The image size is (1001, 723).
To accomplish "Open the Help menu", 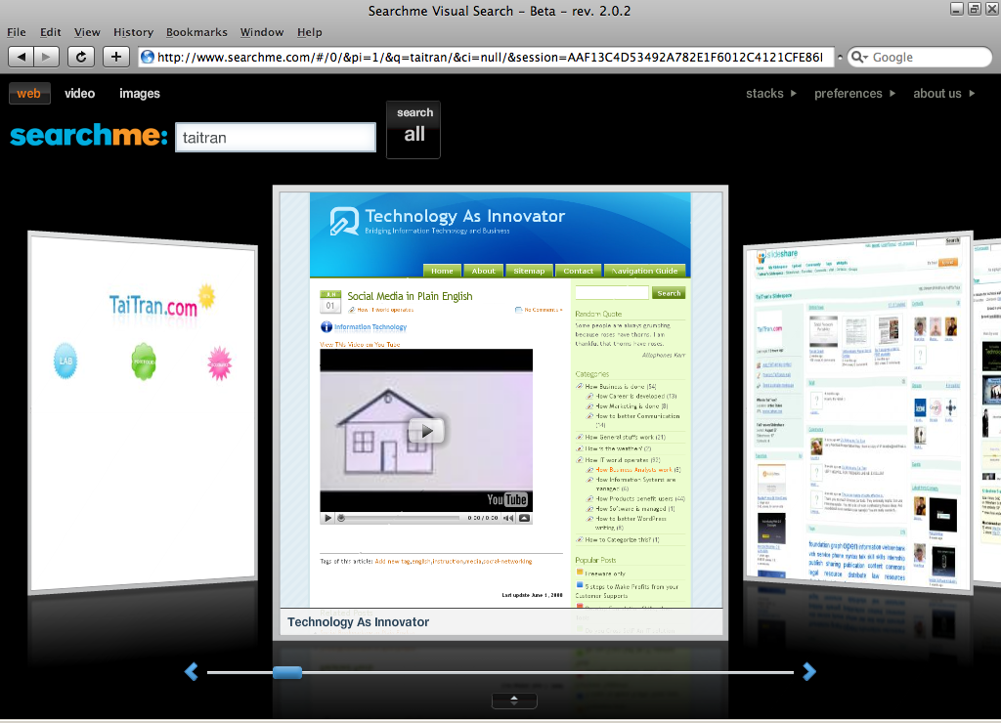I will [x=310, y=32].
